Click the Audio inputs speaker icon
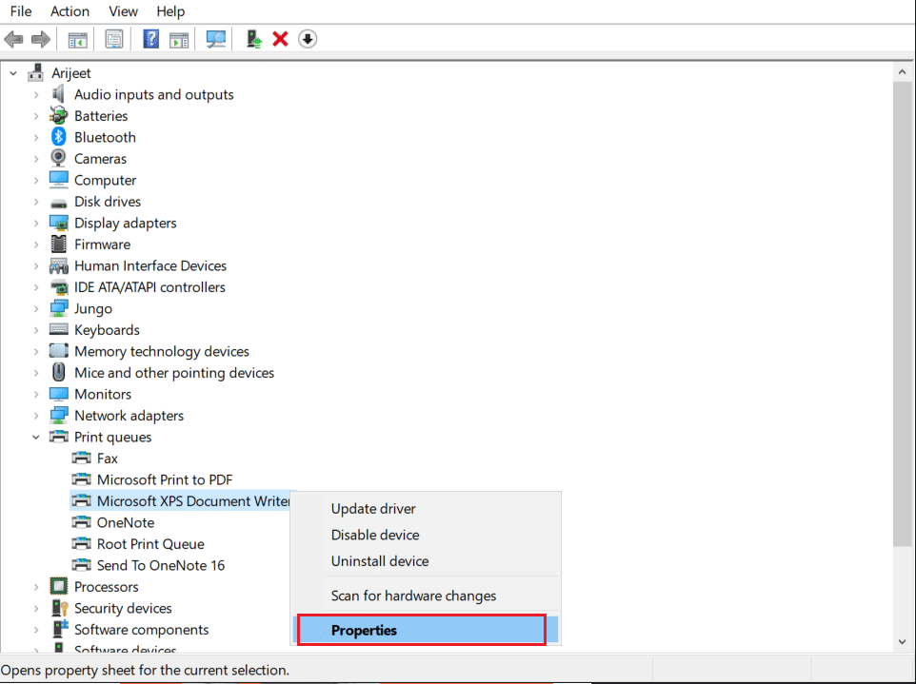The image size is (916, 684). tap(58, 94)
